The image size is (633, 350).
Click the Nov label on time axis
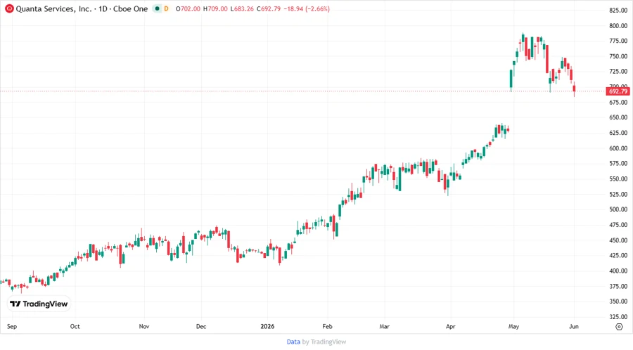point(144,326)
